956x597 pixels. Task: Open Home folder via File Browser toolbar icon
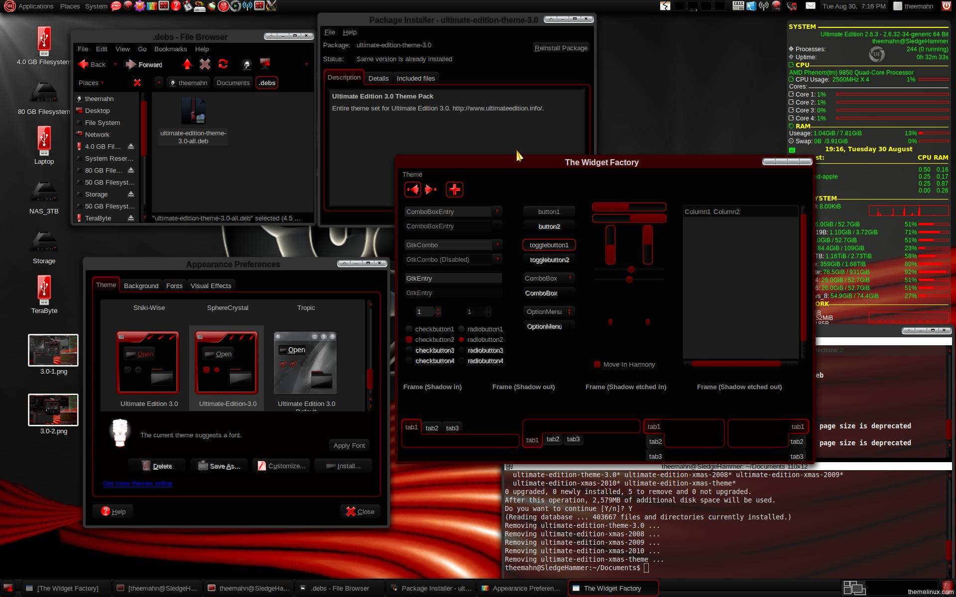point(246,64)
